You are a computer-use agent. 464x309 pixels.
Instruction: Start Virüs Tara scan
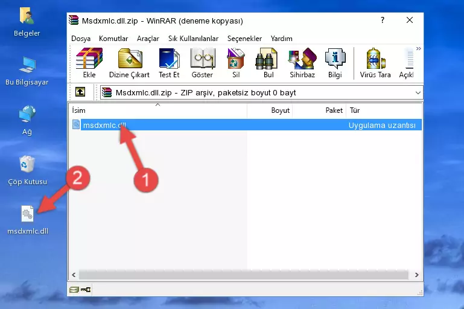point(375,63)
